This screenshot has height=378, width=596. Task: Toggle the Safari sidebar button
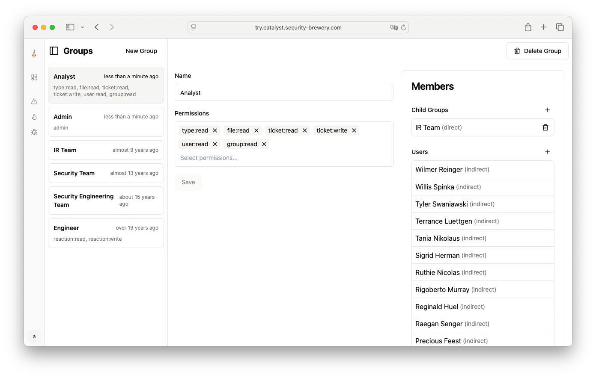coord(70,27)
